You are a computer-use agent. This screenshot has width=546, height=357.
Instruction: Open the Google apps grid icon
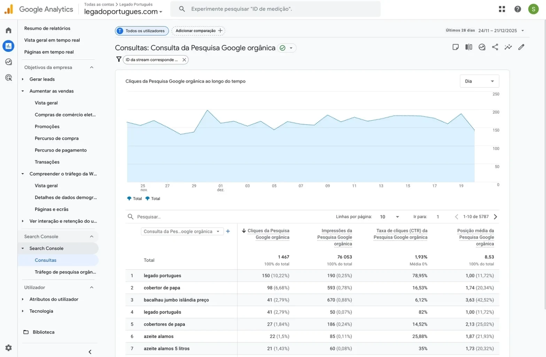coord(502,9)
